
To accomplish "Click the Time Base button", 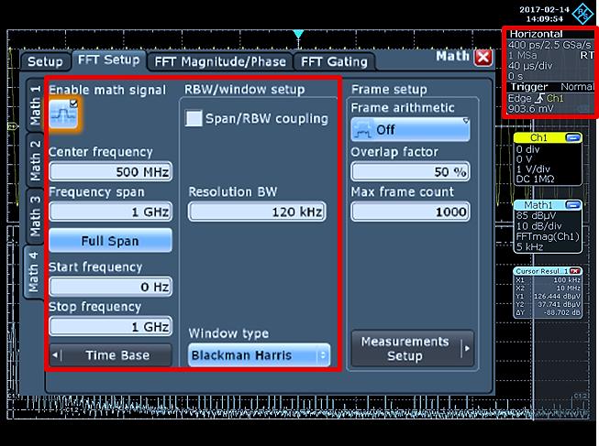I will (x=110, y=355).
